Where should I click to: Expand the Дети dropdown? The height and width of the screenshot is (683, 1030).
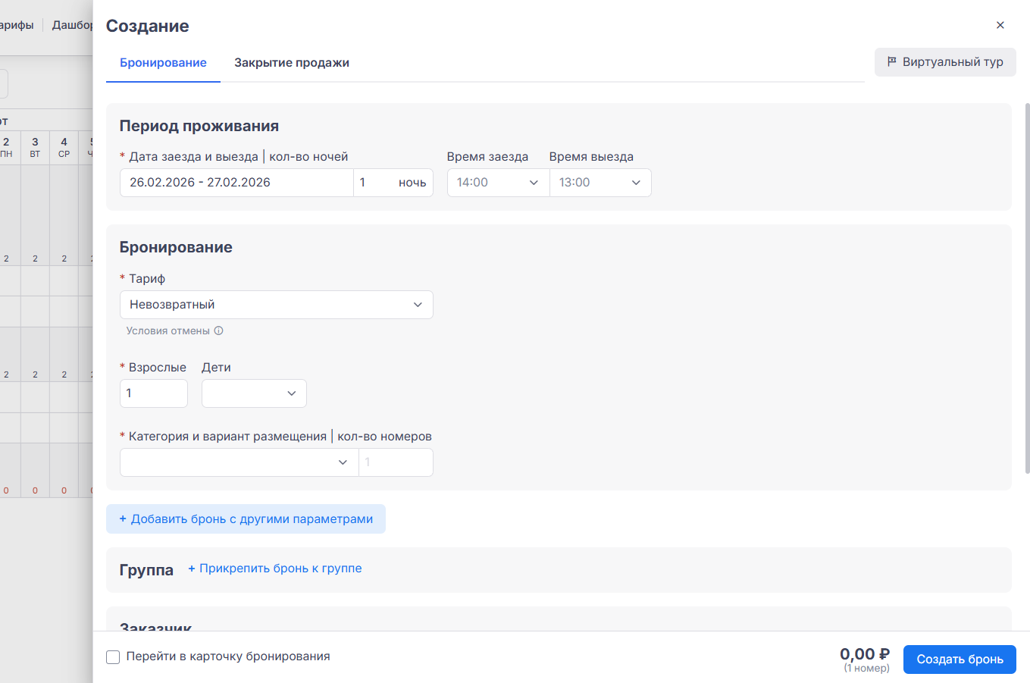[x=254, y=393]
